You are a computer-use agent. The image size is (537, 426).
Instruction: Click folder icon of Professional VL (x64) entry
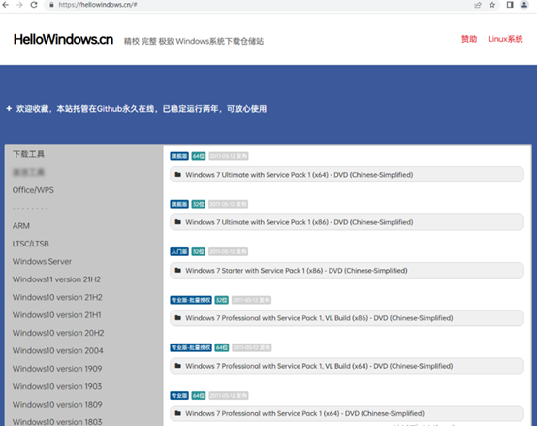(177, 365)
